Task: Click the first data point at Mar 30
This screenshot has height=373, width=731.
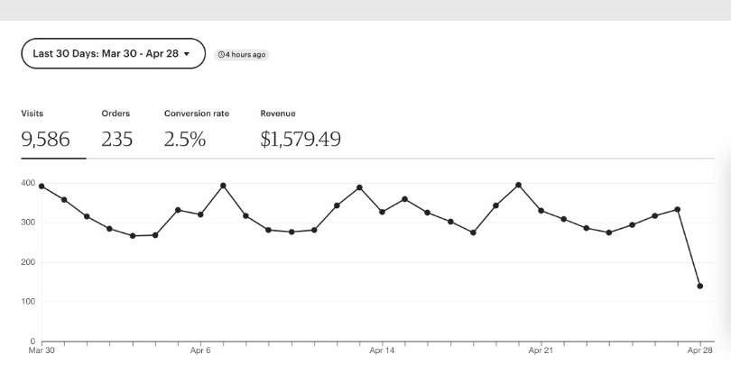Action: [42, 186]
